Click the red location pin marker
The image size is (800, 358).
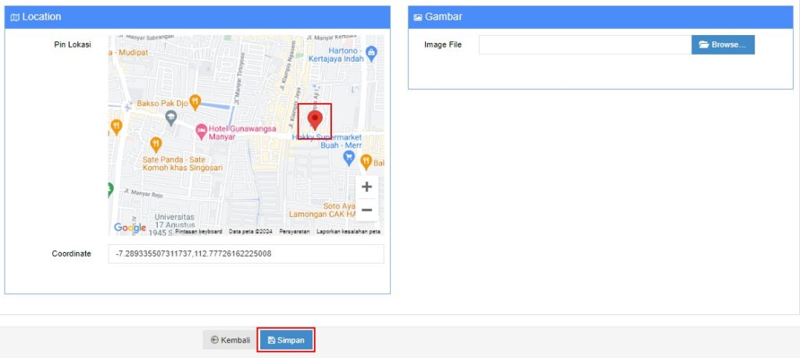coord(315,121)
